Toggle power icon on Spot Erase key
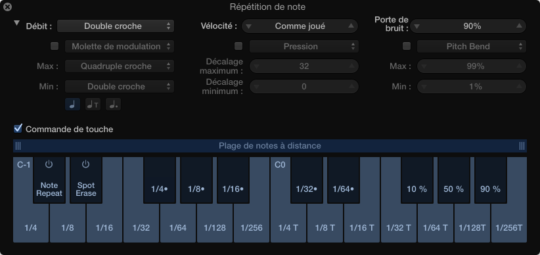 (86, 164)
